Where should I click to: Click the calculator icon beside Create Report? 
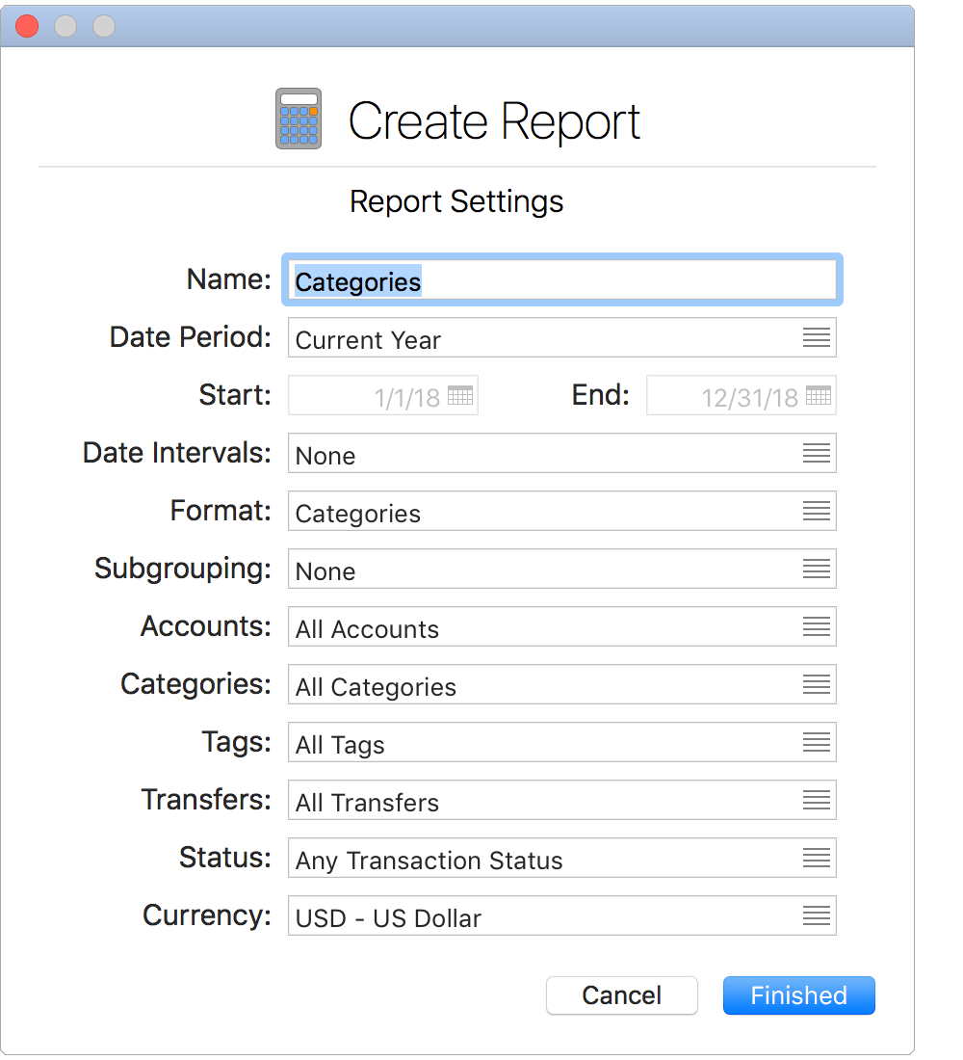click(x=299, y=119)
